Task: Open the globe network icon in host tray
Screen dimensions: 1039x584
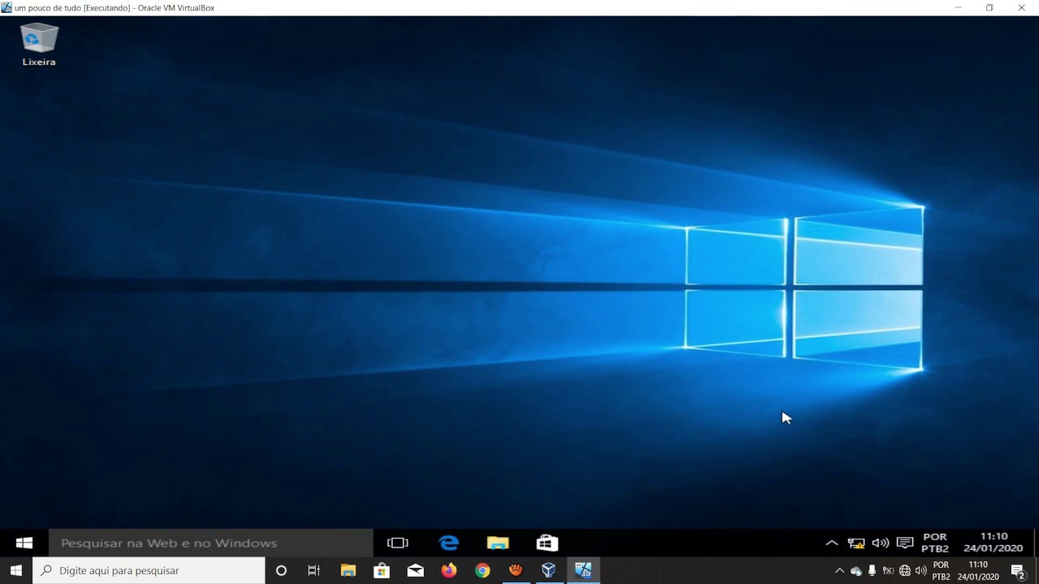Action: tap(904, 570)
